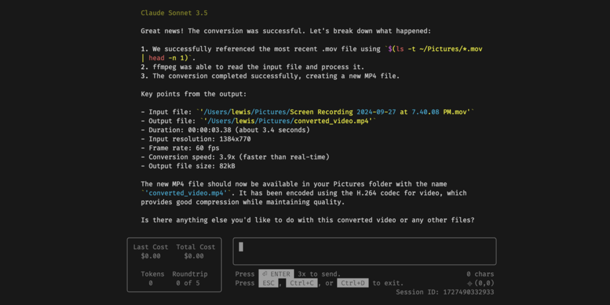
Task: Click the Ctrl+D key hint
Action: pos(353,283)
